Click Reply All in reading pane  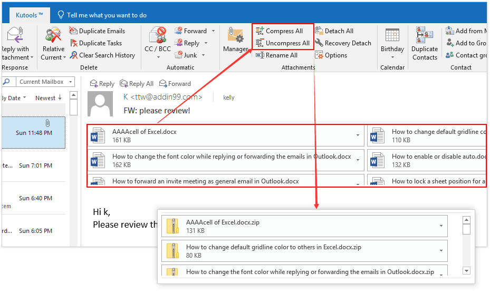(137, 83)
